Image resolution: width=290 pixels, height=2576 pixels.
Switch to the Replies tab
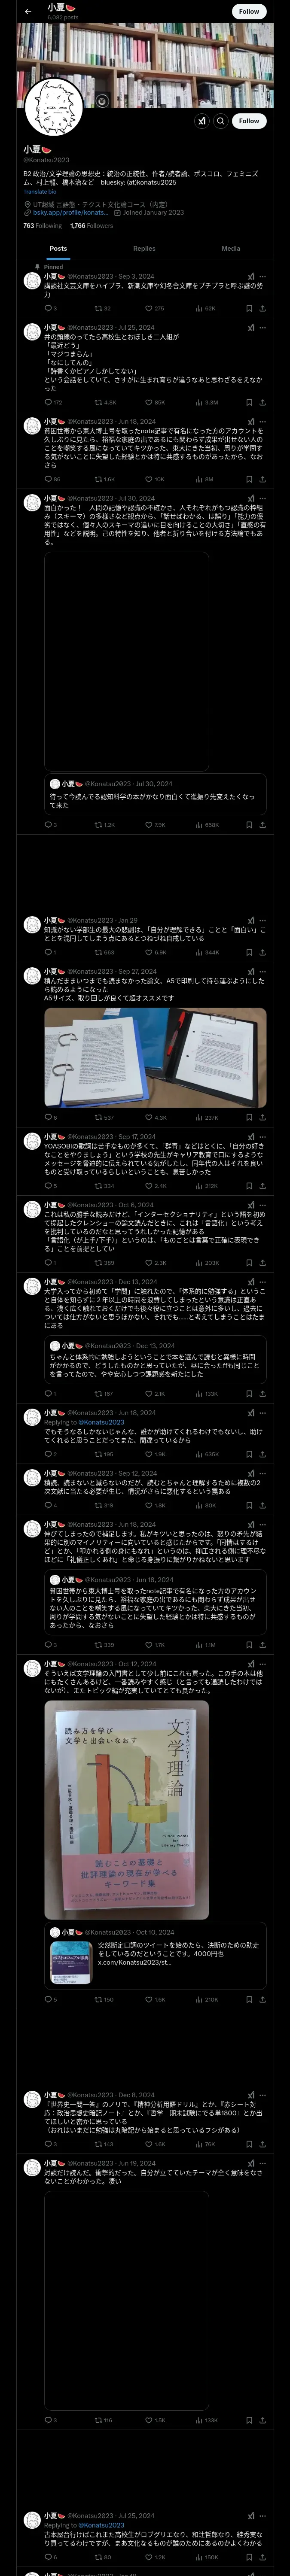coord(144,249)
